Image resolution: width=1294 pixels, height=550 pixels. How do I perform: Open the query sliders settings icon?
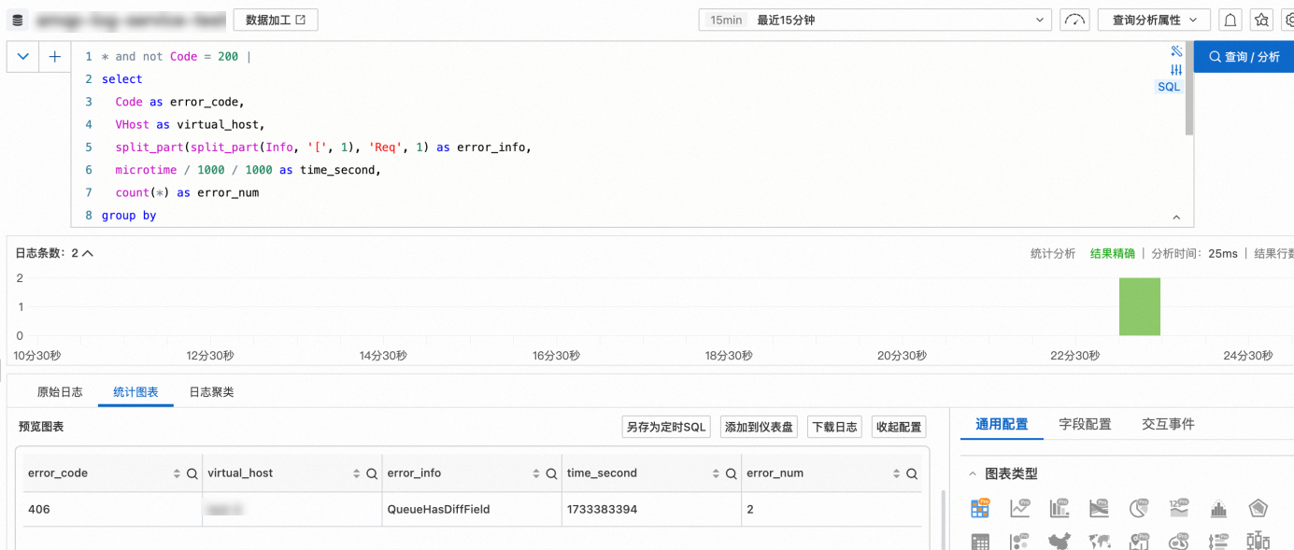click(x=1175, y=70)
